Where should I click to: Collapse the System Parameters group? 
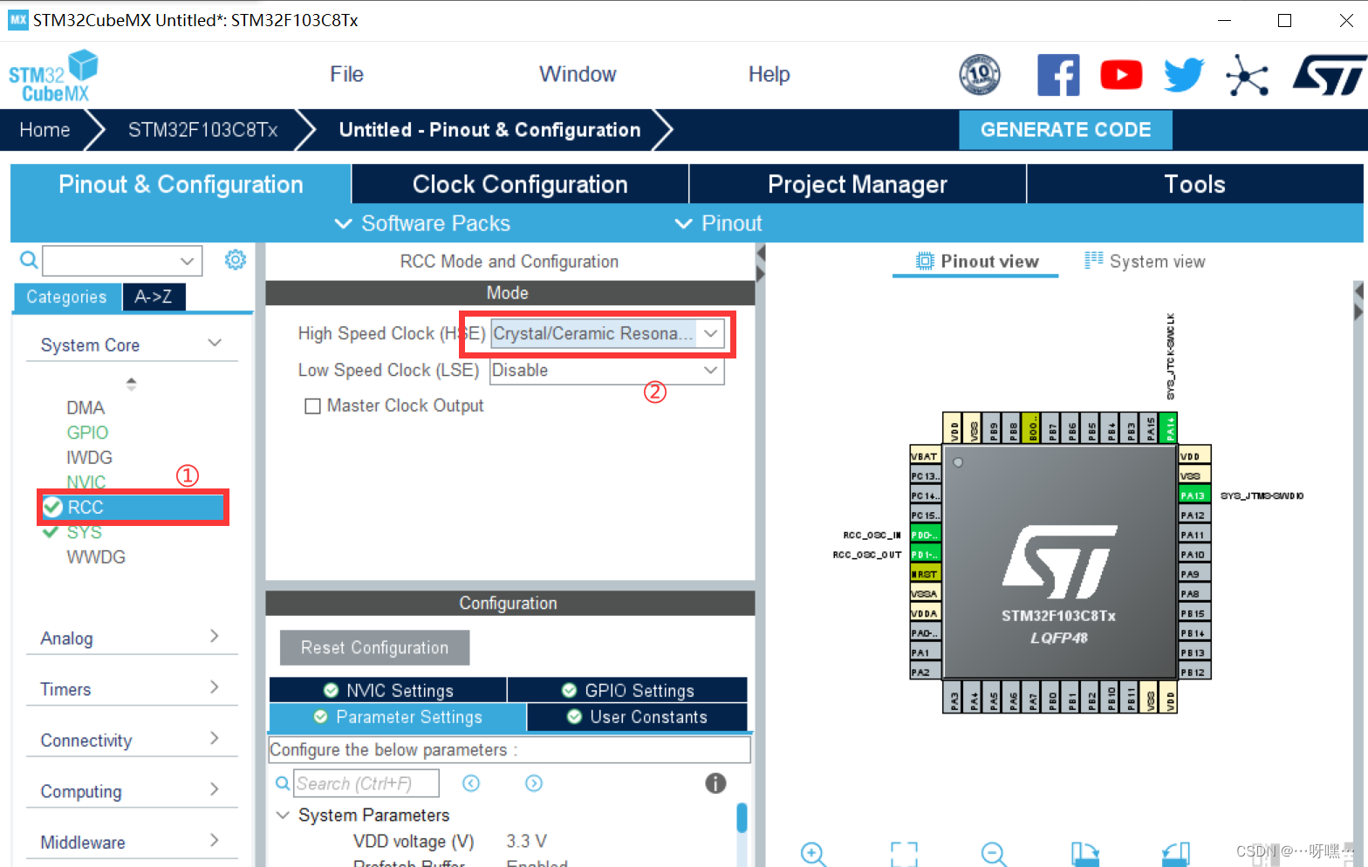(283, 815)
